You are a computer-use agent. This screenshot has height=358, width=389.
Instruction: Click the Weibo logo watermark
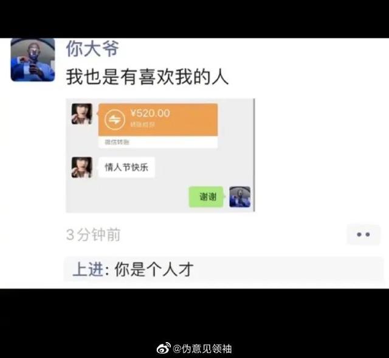click(x=164, y=348)
